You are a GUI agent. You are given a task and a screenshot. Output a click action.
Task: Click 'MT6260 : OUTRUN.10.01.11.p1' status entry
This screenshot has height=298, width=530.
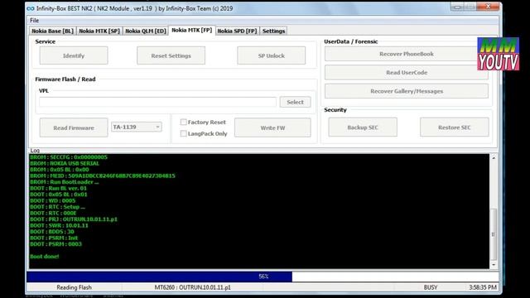[193, 287]
